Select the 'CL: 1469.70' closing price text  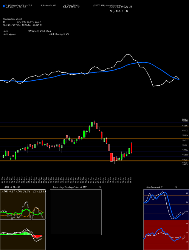pos(71,7)
